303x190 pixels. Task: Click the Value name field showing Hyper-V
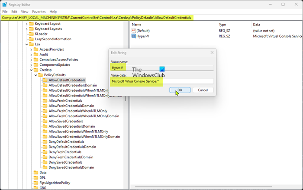point(162,68)
